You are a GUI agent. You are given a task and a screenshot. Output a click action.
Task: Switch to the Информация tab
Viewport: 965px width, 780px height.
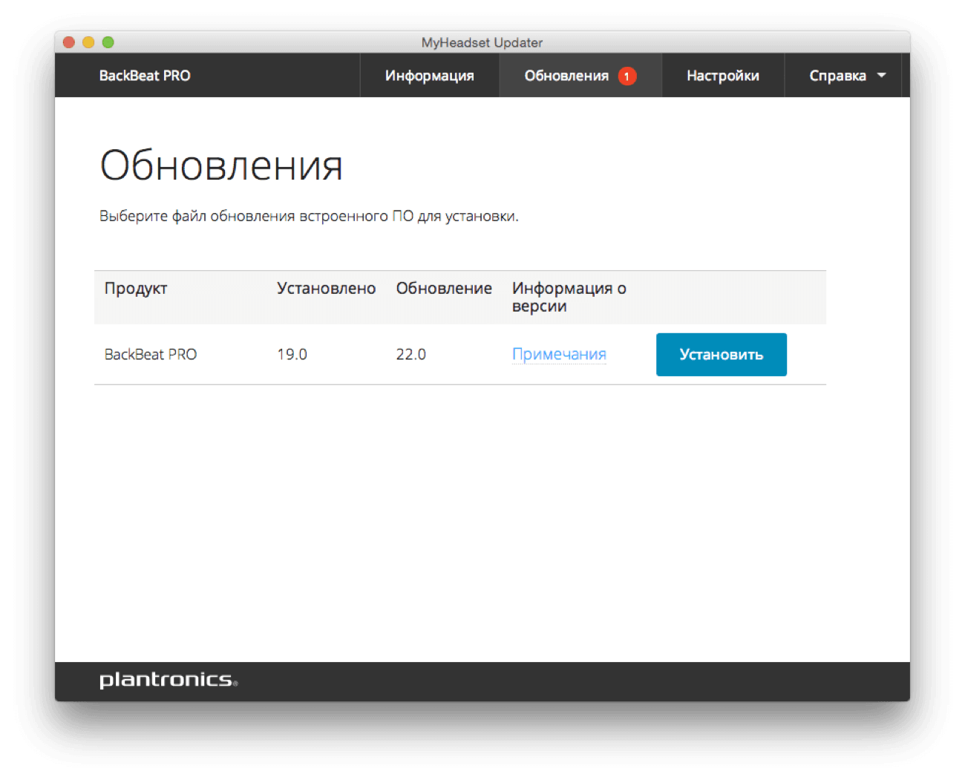(x=429, y=75)
